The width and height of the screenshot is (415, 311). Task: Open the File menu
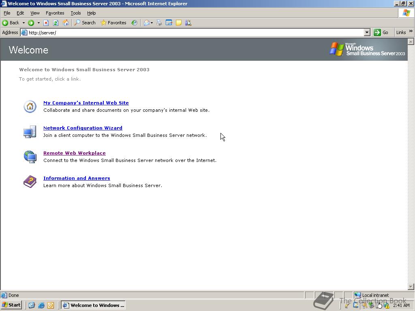[x=7, y=13]
